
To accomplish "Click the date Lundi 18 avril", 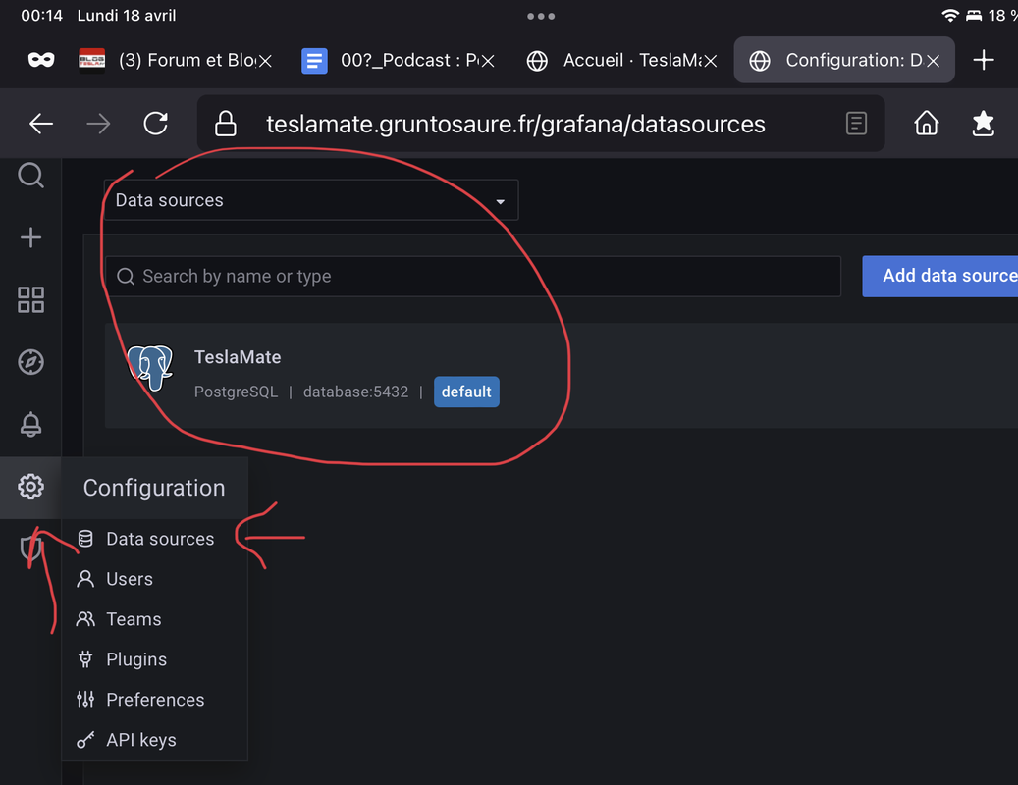I will pyautogui.click(x=127, y=16).
